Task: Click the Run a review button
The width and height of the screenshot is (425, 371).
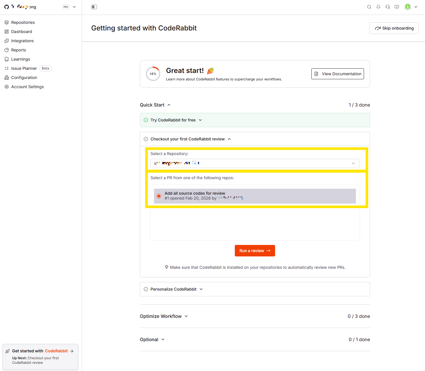Action: coord(255,251)
